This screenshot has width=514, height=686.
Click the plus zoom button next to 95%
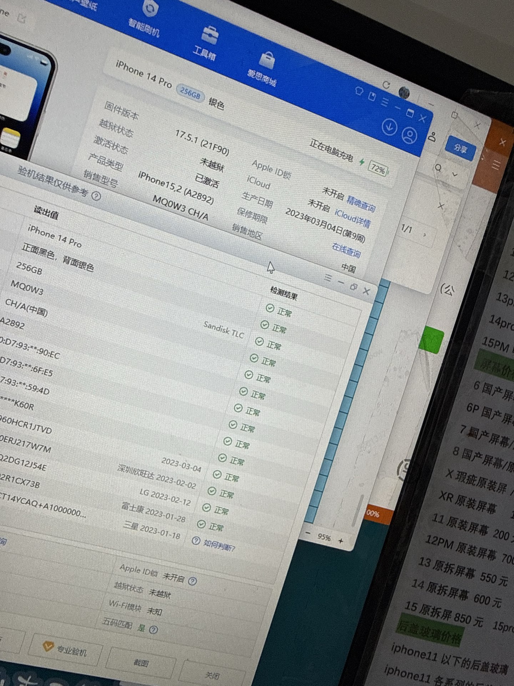coord(341,541)
